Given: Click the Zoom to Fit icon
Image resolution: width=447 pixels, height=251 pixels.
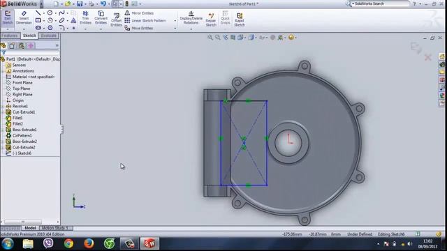Looking at the screenshot, I should pyautogui.click(x=210, y=37).
